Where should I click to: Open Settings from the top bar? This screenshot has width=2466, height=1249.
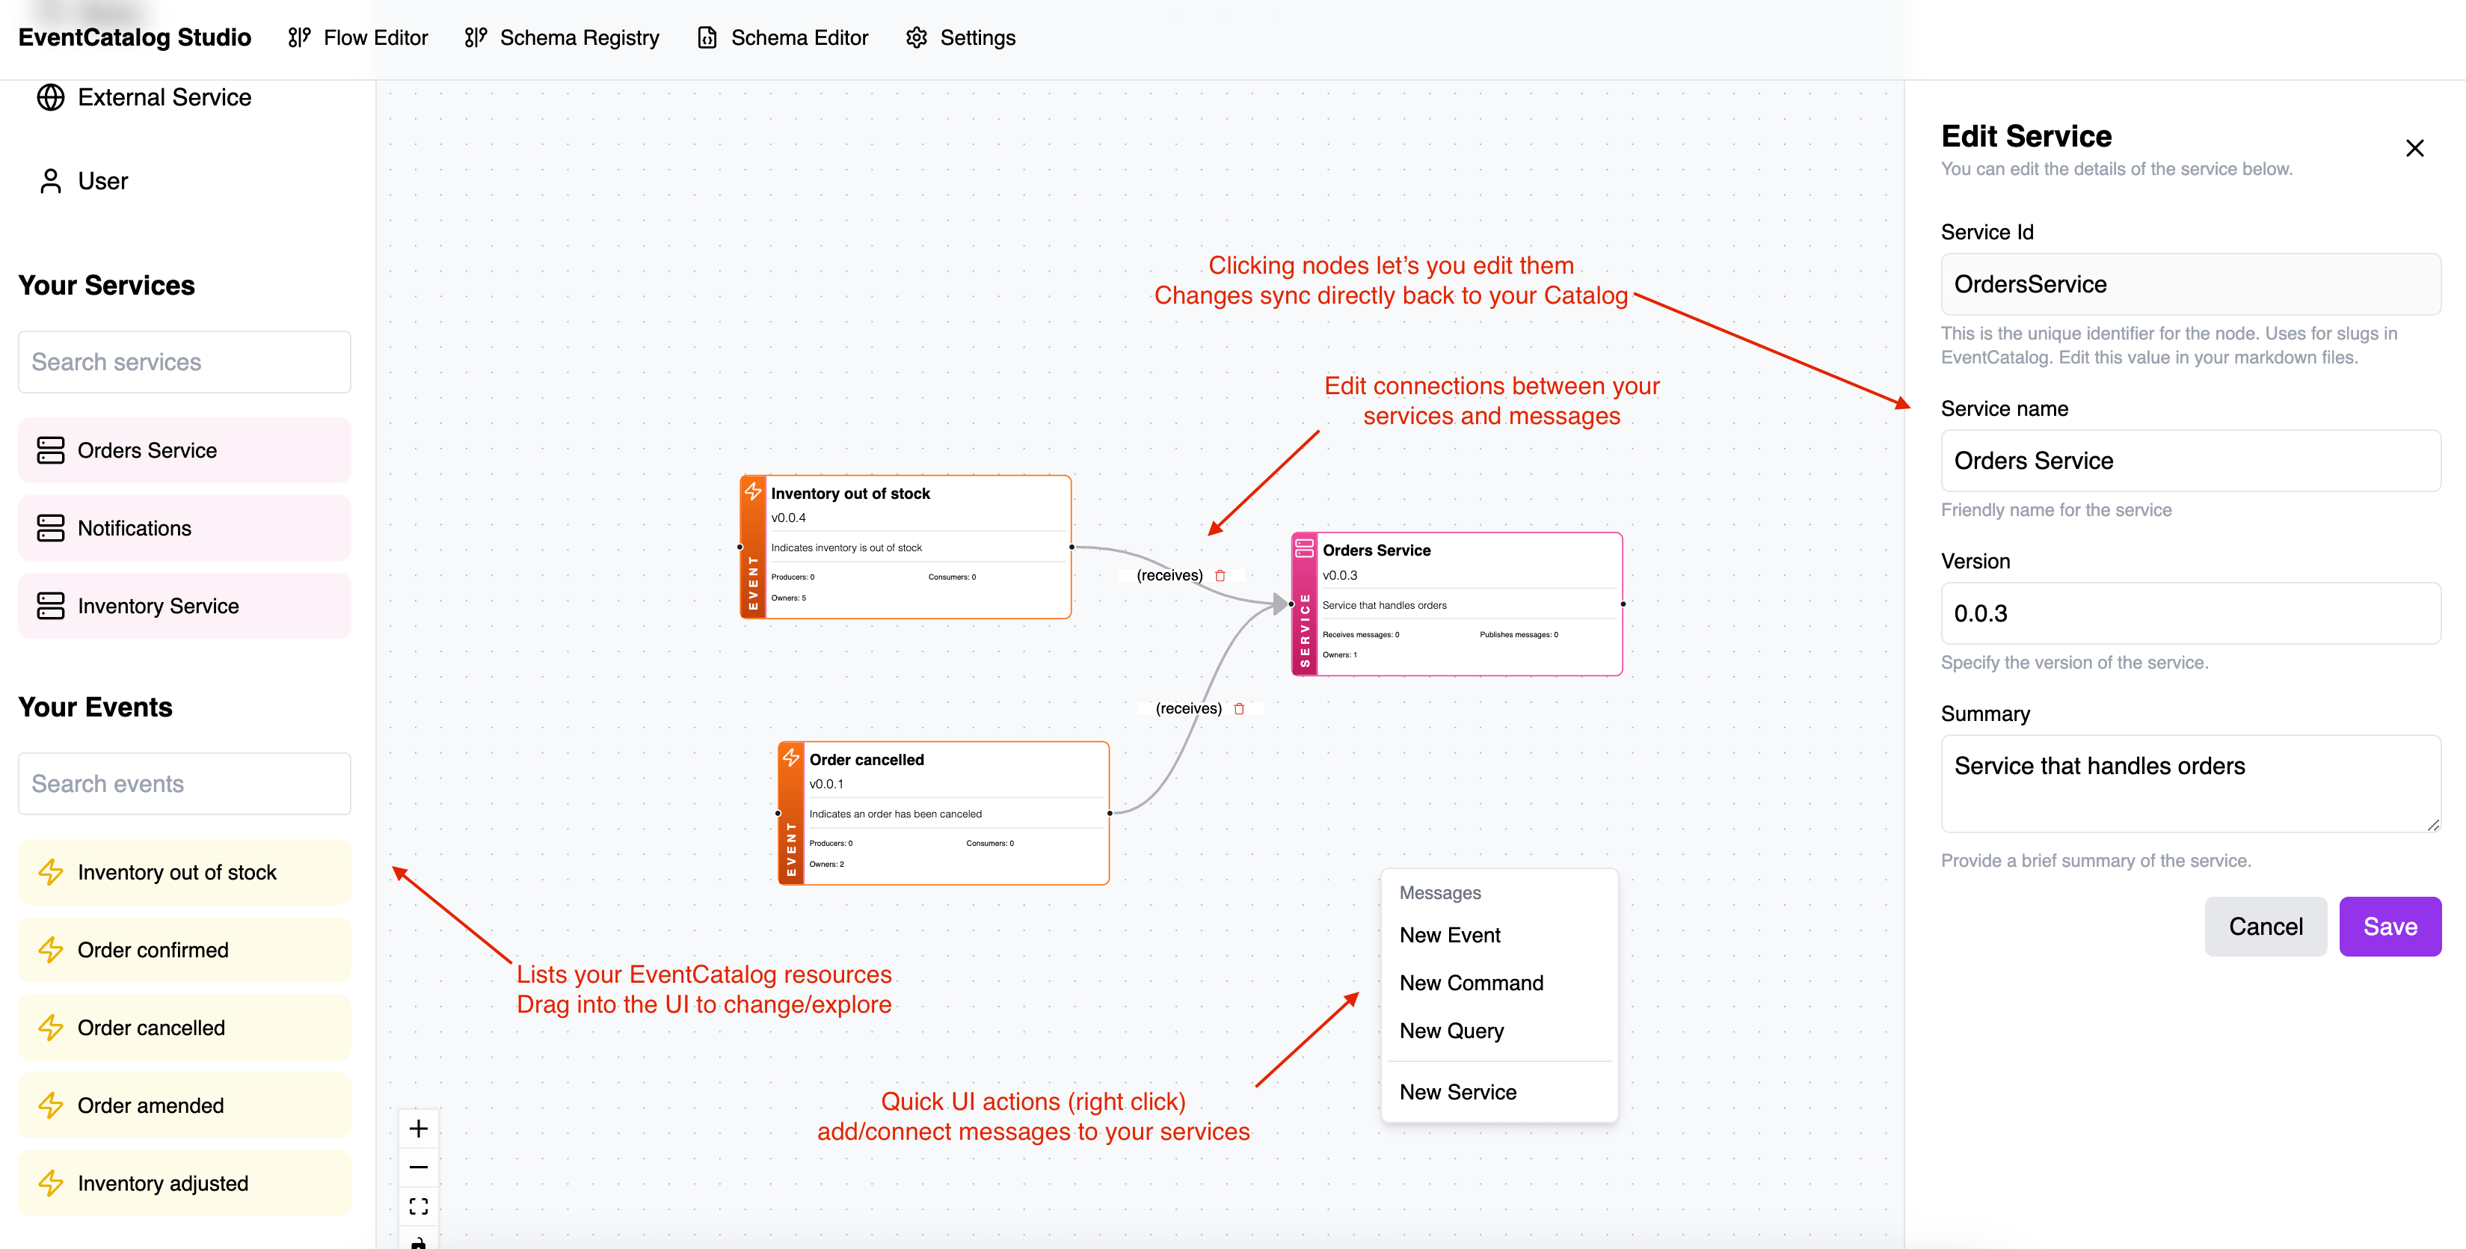960,37
